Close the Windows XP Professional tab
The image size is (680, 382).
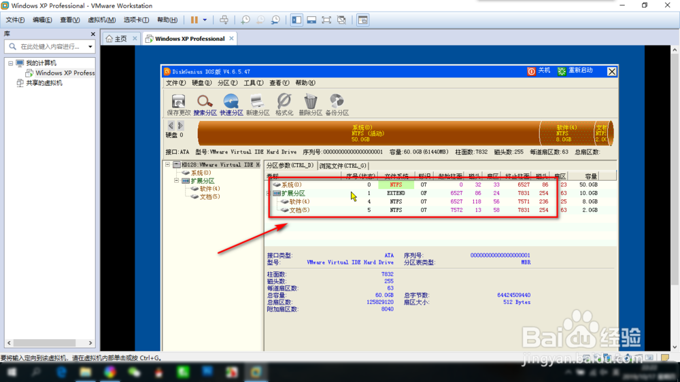[232, 38]
